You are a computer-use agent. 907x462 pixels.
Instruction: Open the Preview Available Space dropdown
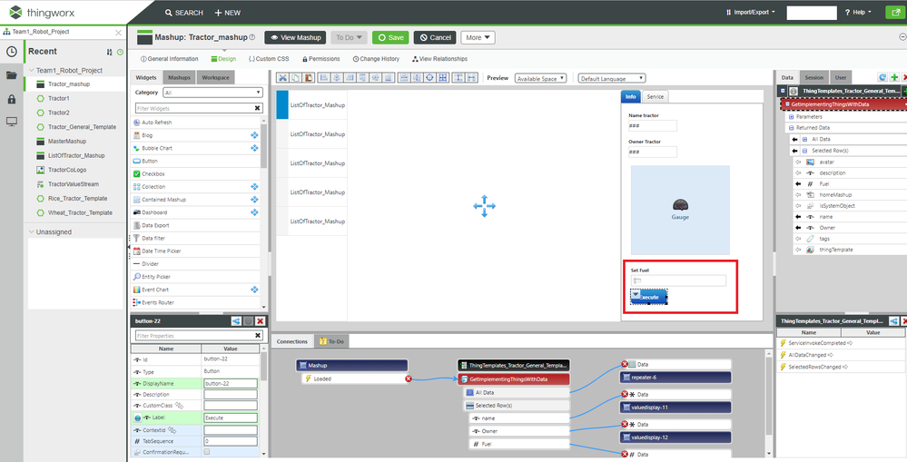click(540, 78)
